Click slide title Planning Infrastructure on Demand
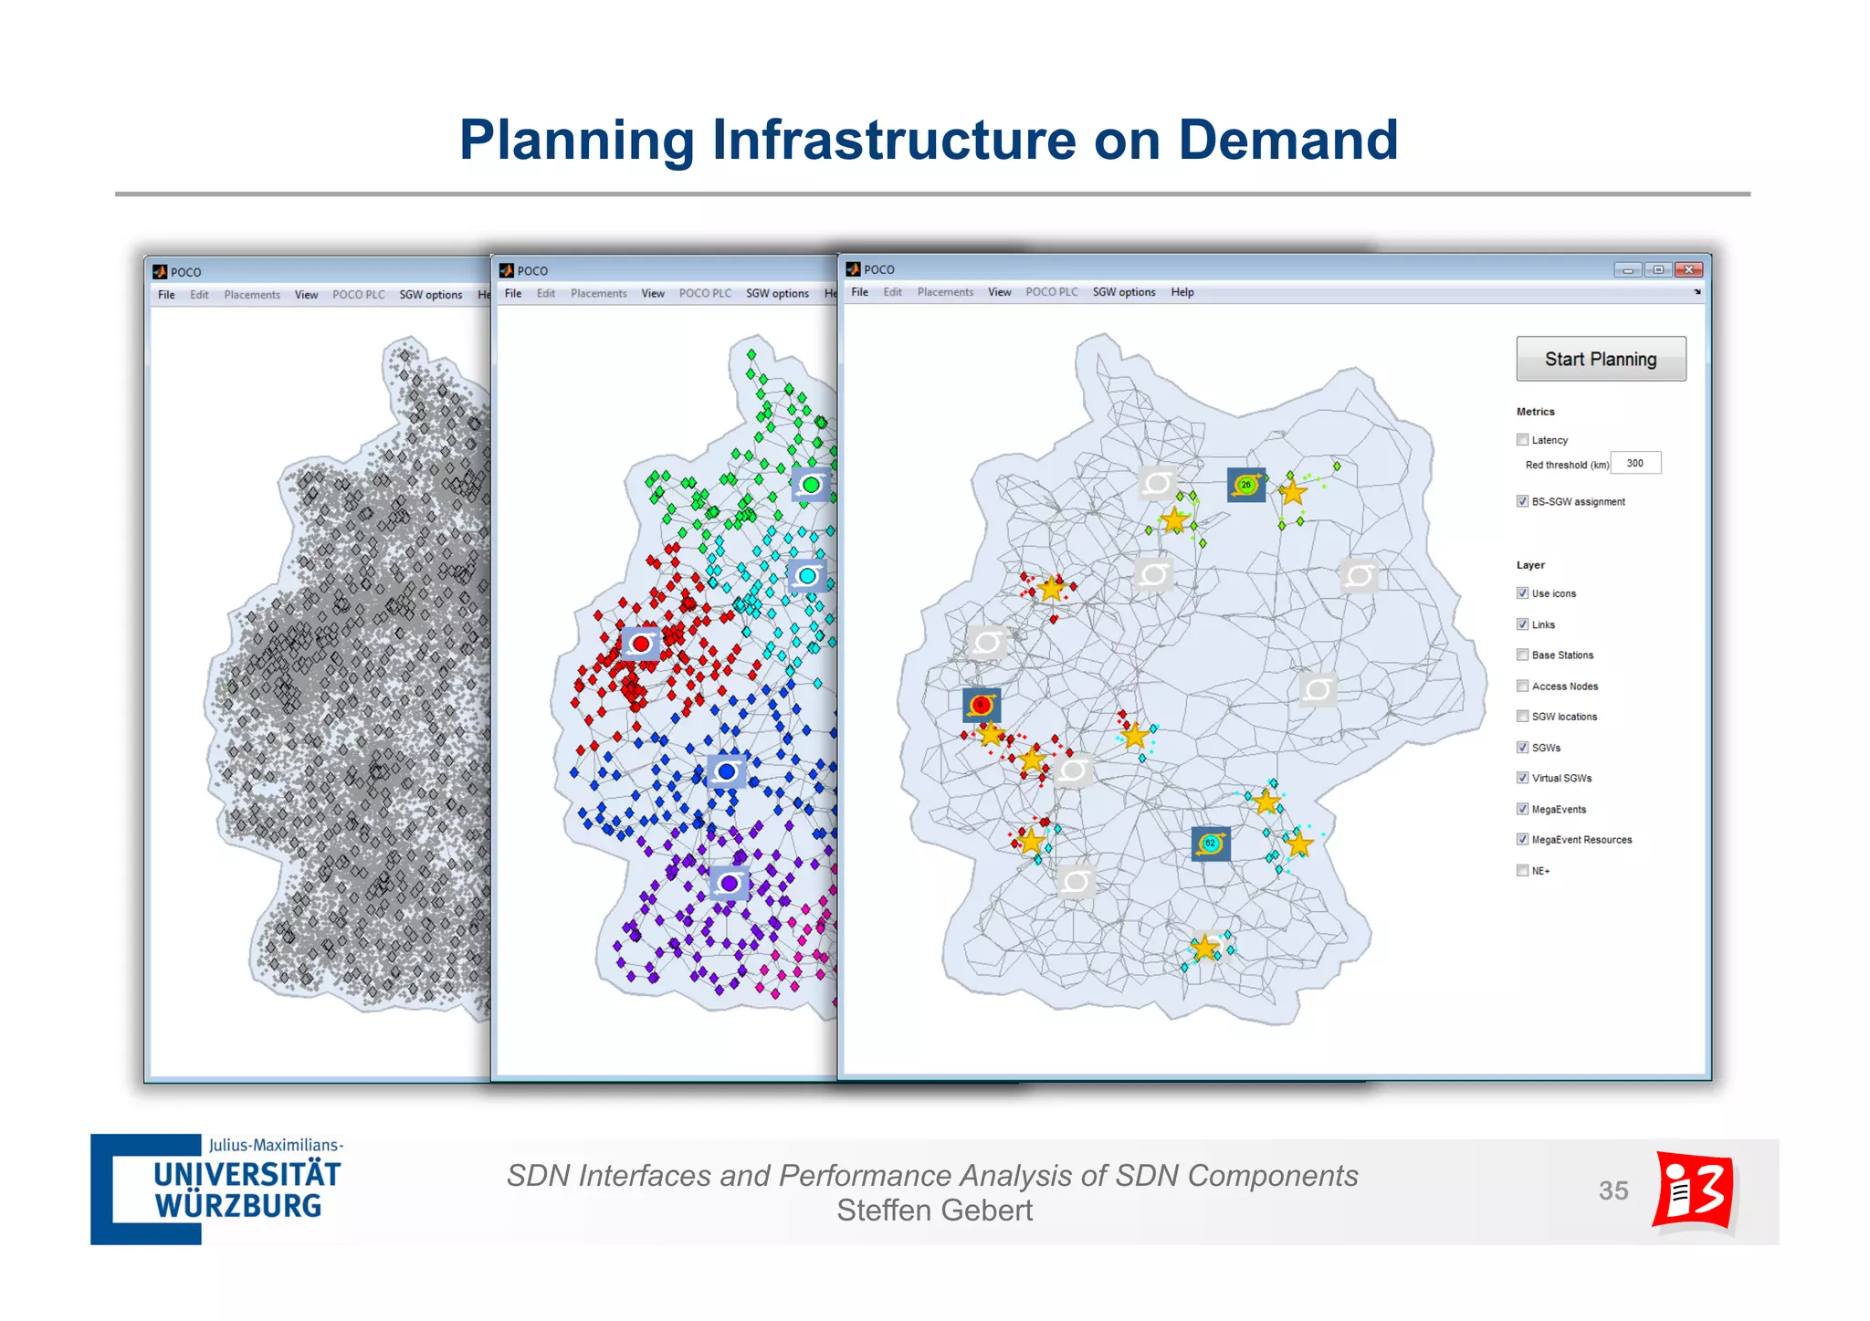 click(x=929, y=140)
